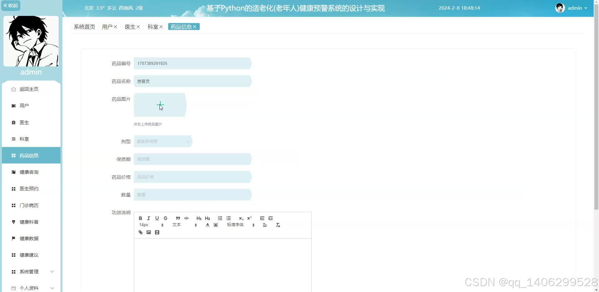
Task: Collapse the sidebar with 收起 button
Action: pyautogui.click(x=11, y=5)
